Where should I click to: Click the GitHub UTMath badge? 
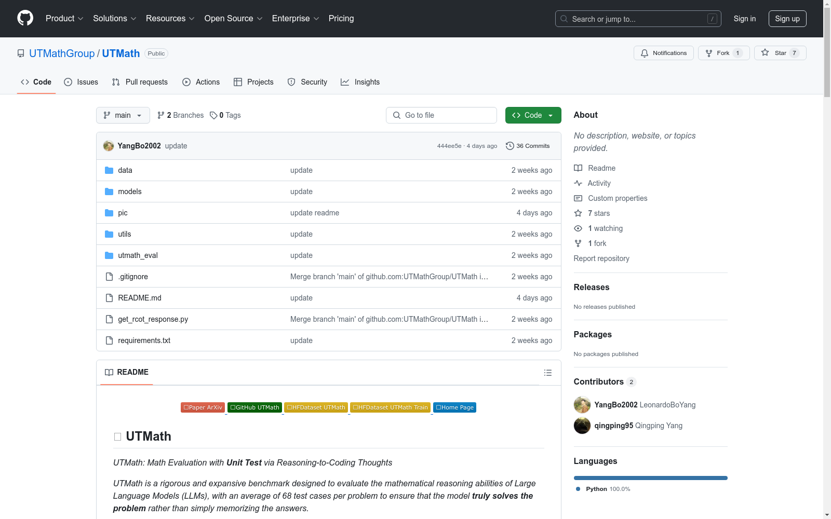point(254,407)
